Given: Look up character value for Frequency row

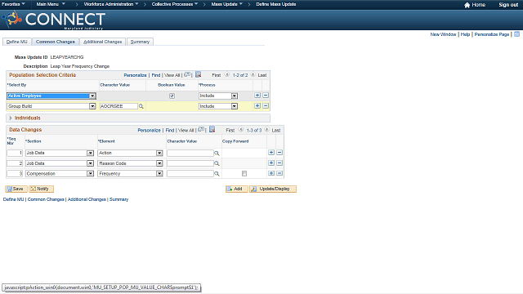Looking at the screenshot, I should tap(217, 174).
